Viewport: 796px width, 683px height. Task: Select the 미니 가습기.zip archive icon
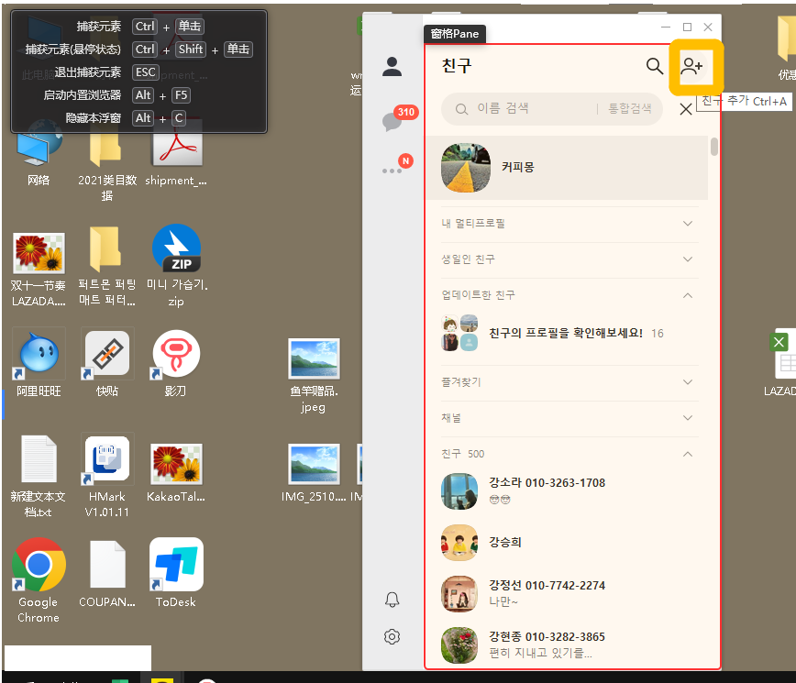[x=176, y=267]
